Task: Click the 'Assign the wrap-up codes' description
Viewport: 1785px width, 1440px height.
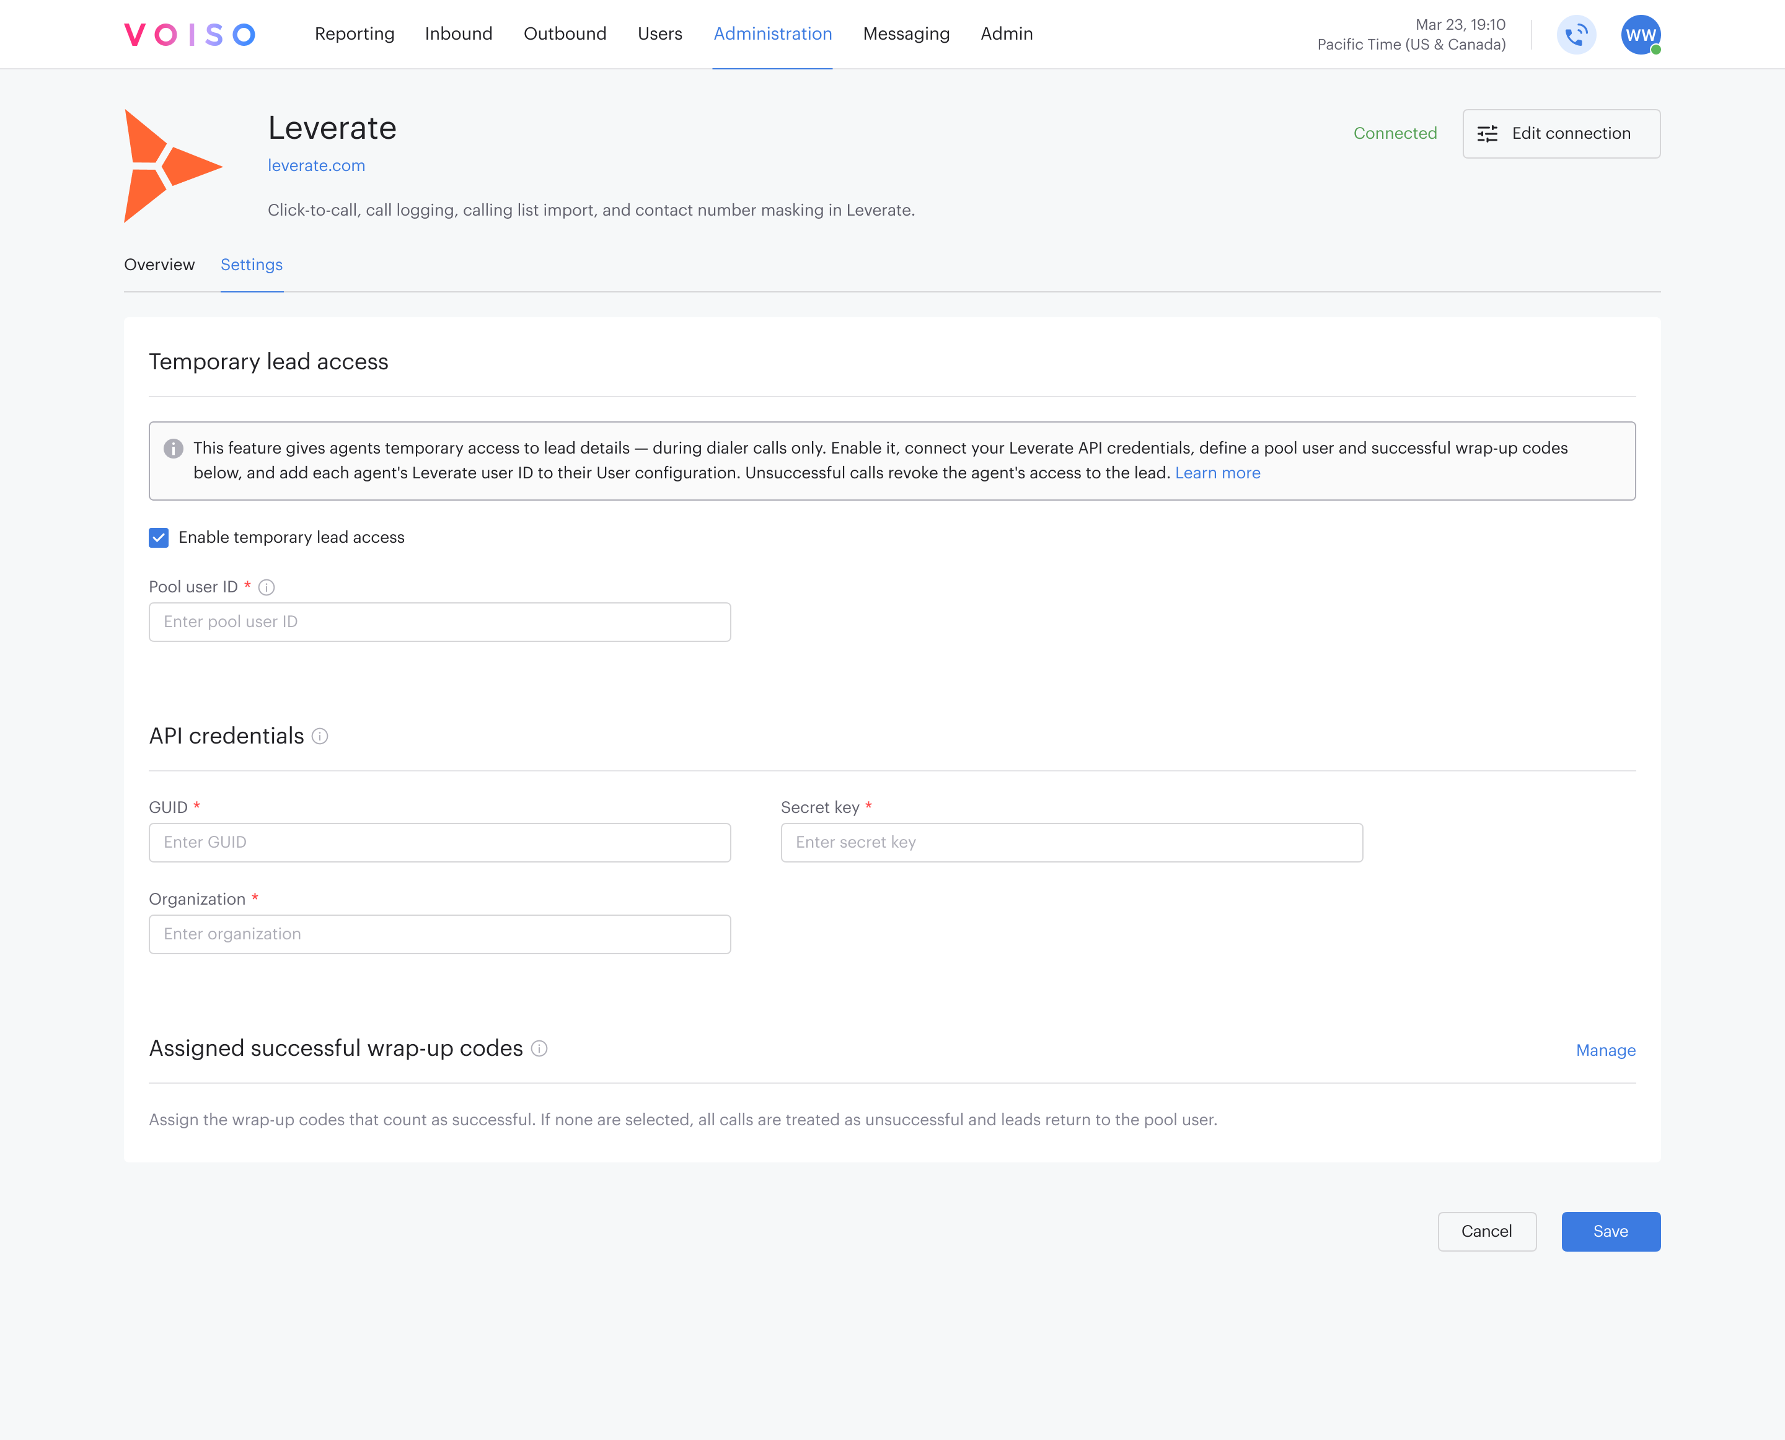Action: pyautogui.click(x=683, y=1120)
